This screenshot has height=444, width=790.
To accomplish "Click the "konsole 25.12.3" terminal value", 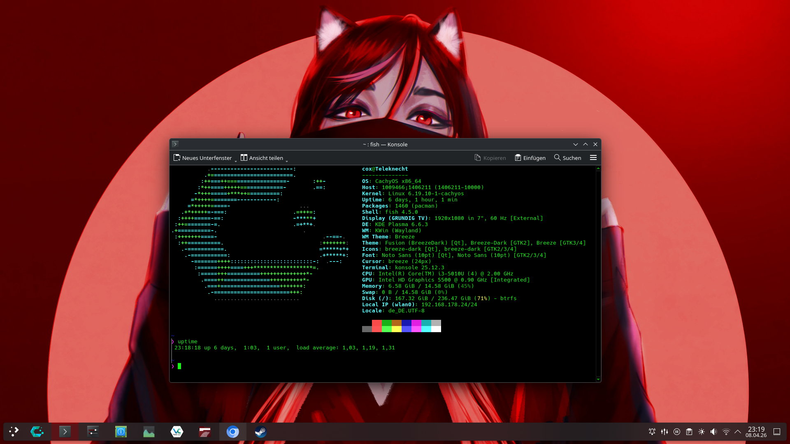I will point(420,268).
